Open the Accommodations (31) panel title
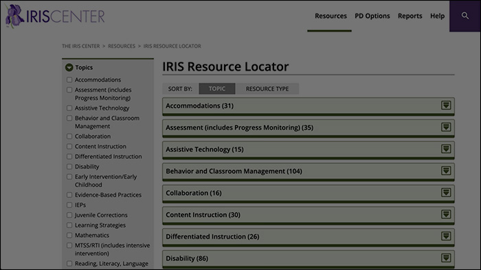This screenshot has width=481, height=270. pyautogui.click(x=200, y=106)
